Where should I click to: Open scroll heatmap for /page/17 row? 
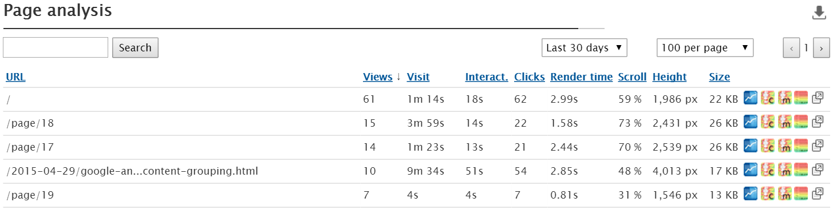(801, 147)
